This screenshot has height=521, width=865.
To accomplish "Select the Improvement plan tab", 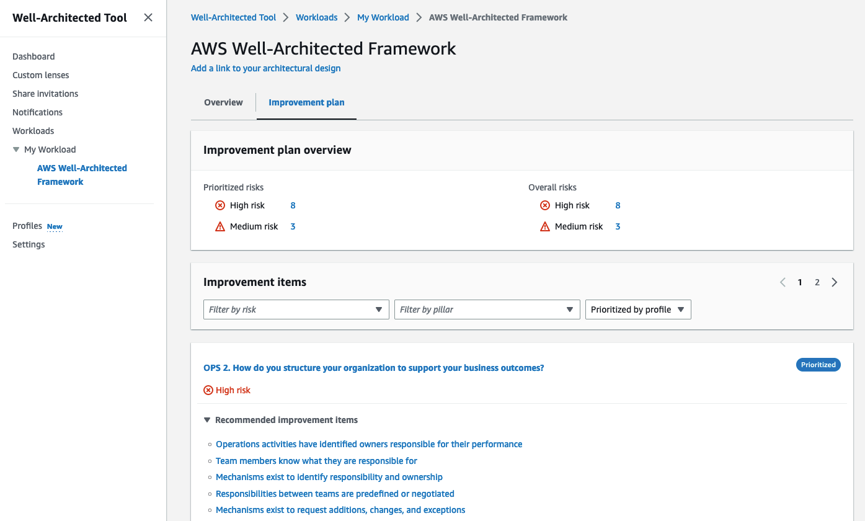I will coord(306,102).
